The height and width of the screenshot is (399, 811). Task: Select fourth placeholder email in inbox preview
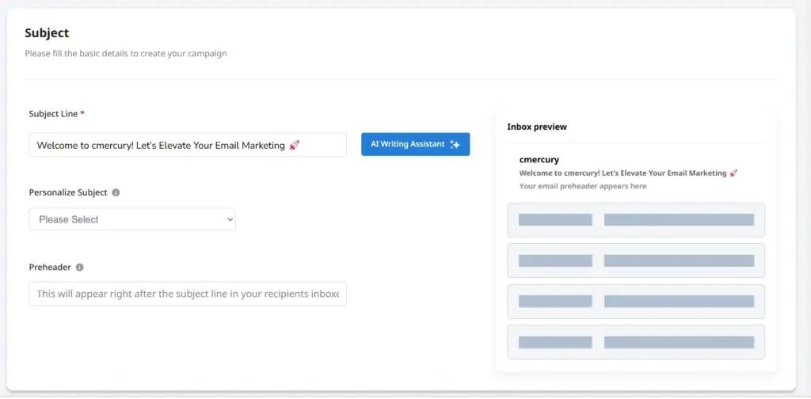636,342
